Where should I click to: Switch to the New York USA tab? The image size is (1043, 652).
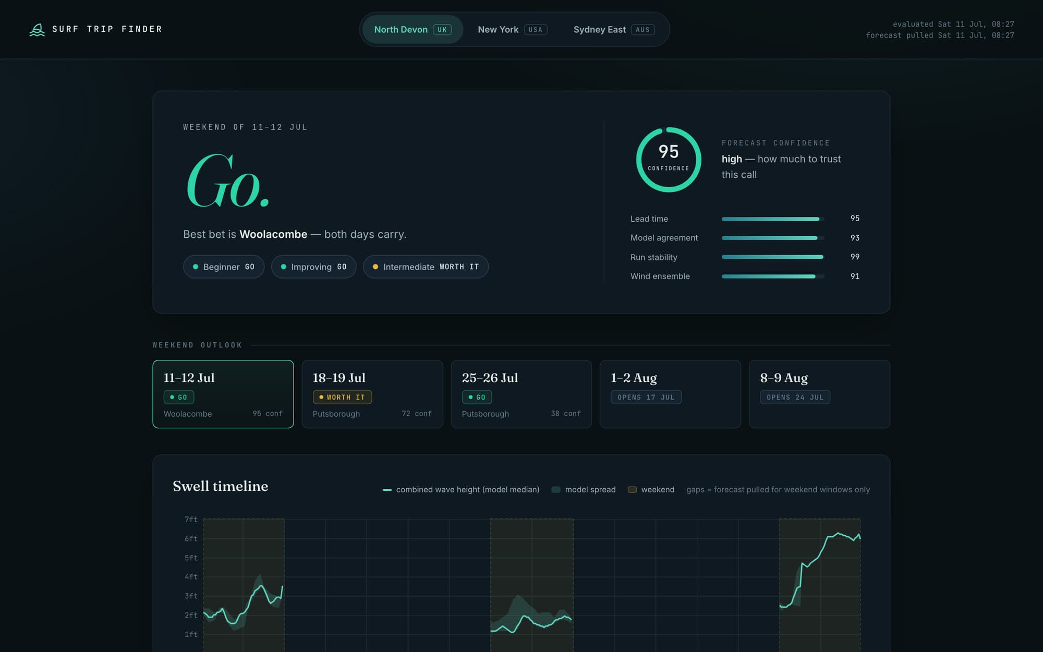(x=512, y=30)
